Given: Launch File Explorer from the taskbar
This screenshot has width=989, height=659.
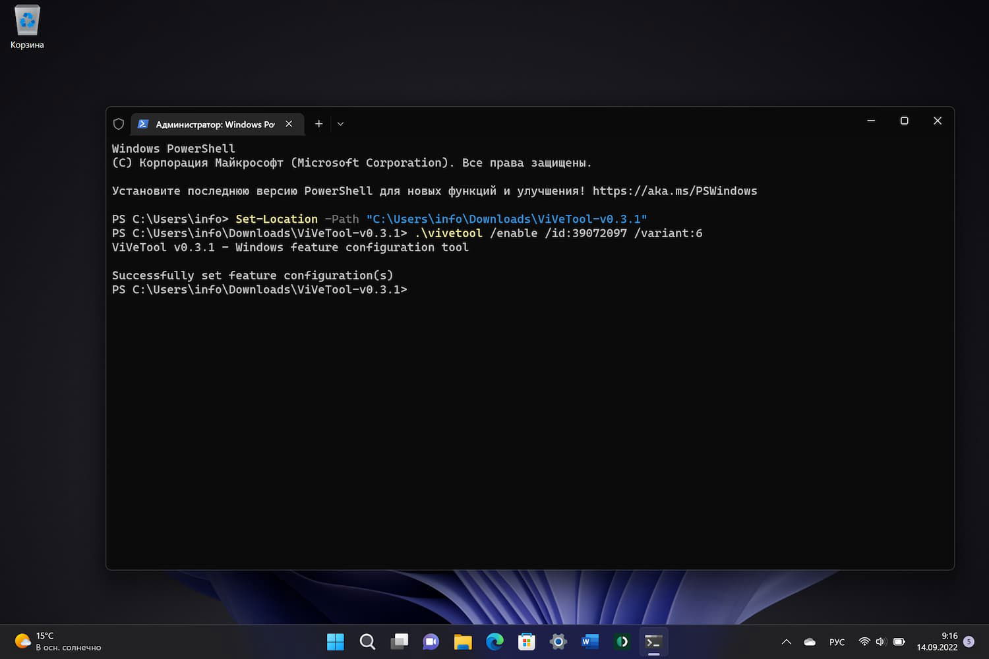Looking at the screenshot, I should (x=463, y=642).
